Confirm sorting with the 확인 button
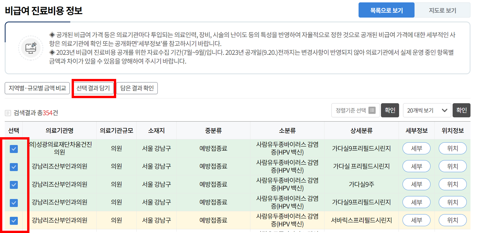The width and height of the screenshot is (479, 233). coord(390,110)
